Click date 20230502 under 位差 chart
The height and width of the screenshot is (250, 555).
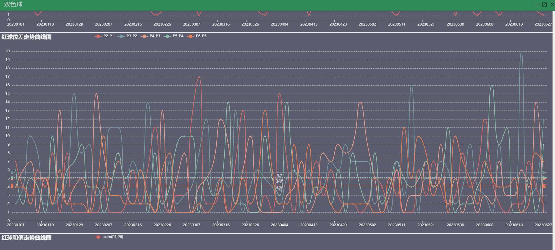tap(367, 225)
